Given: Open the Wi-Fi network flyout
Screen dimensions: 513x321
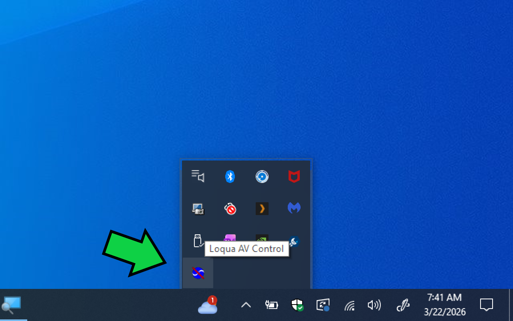Looking at the screenshot, I should tap(349, 305).
